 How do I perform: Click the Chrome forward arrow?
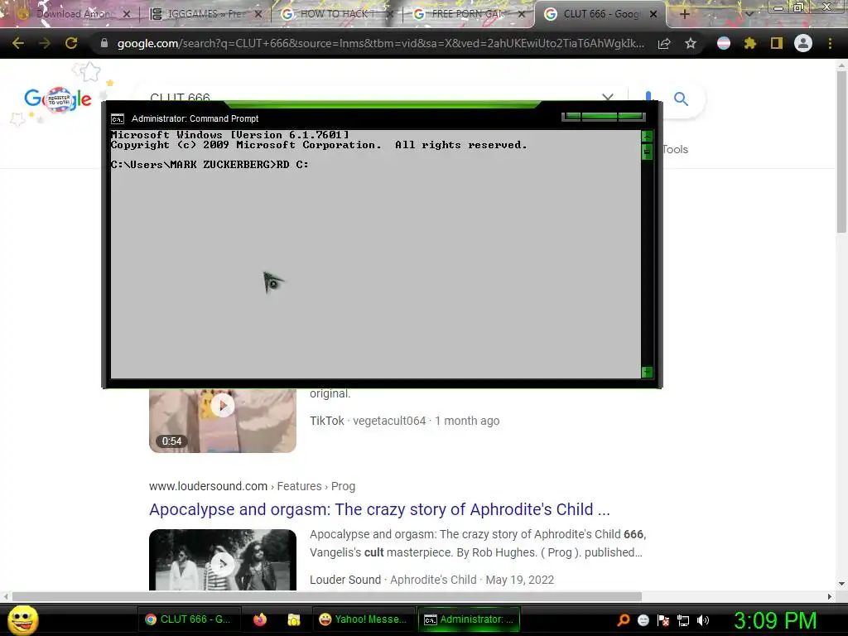pyautogui.click(x=45, y=43)
